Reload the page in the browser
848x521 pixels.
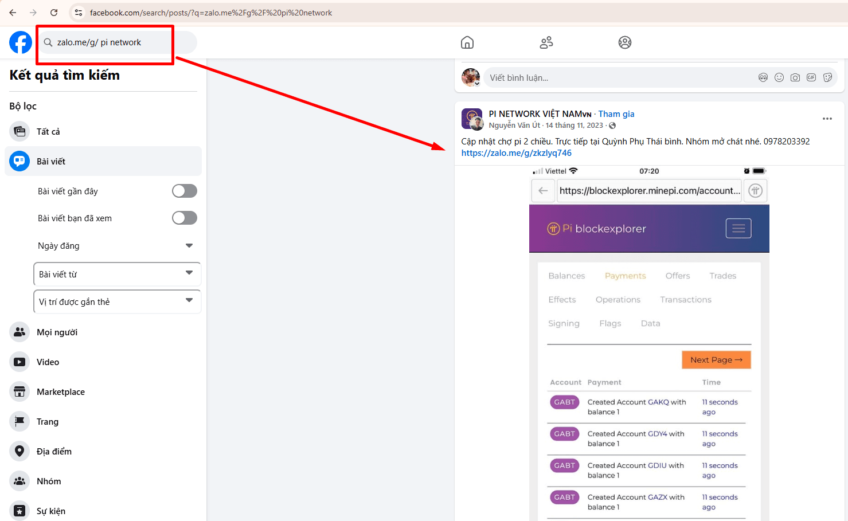click(54, 13)
